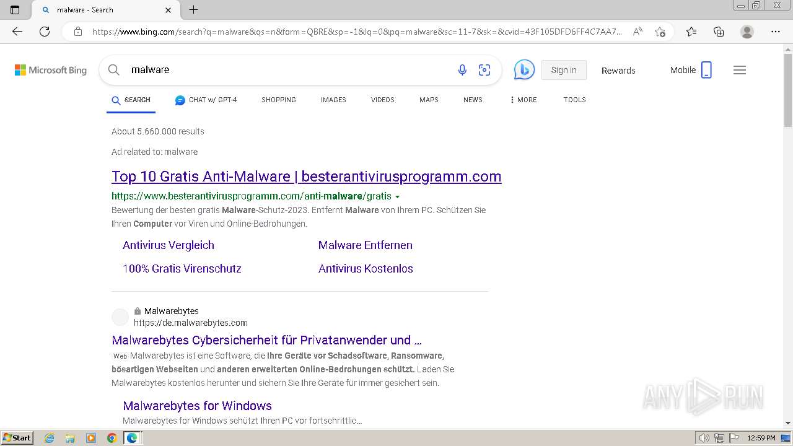The height and width of the screenshot is (446, 793).
Task: Open the Favorites list icon
Action: click(x=691, y=32)
